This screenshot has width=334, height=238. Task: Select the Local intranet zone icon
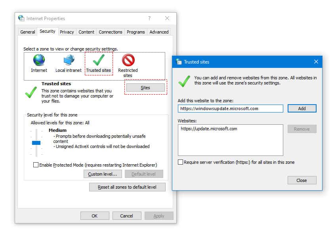pos(69,60)
